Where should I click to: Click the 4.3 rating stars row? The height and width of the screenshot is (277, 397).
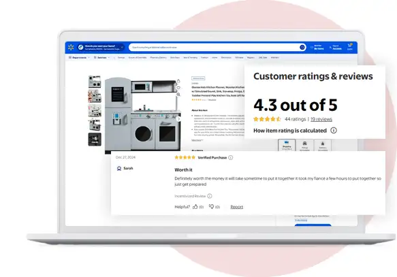(267, 119)
